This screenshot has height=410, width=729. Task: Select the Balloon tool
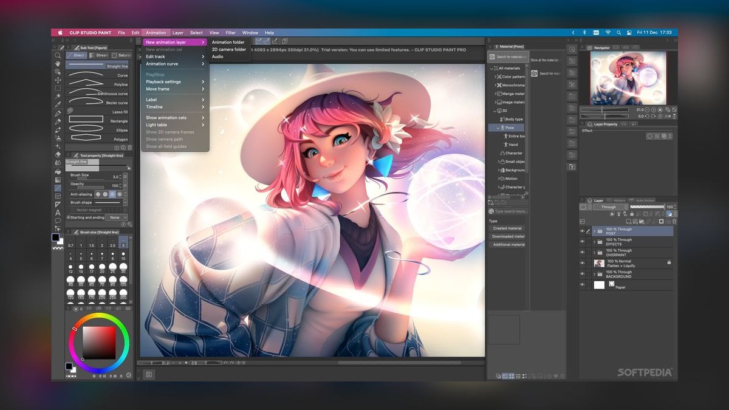pos(58,221)
